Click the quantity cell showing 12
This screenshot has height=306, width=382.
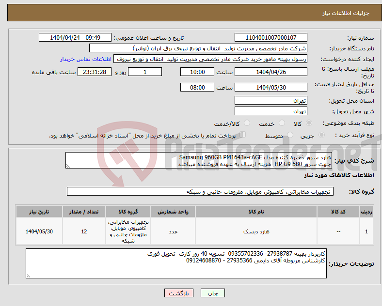click(x=84, y=231)
